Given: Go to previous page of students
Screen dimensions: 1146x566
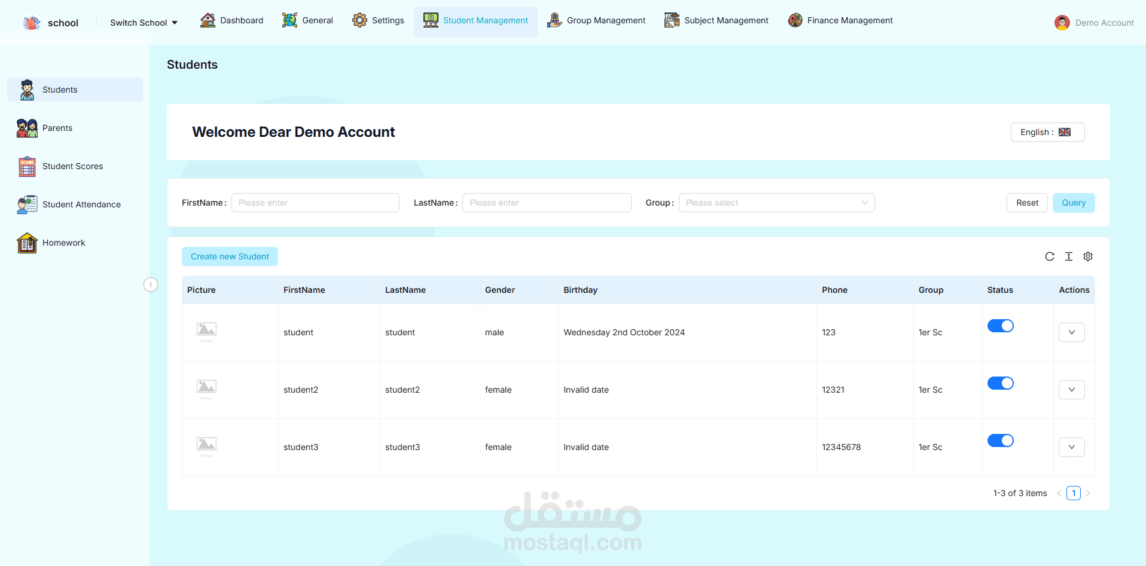Looking at the screenshot, I should 1059,493.
